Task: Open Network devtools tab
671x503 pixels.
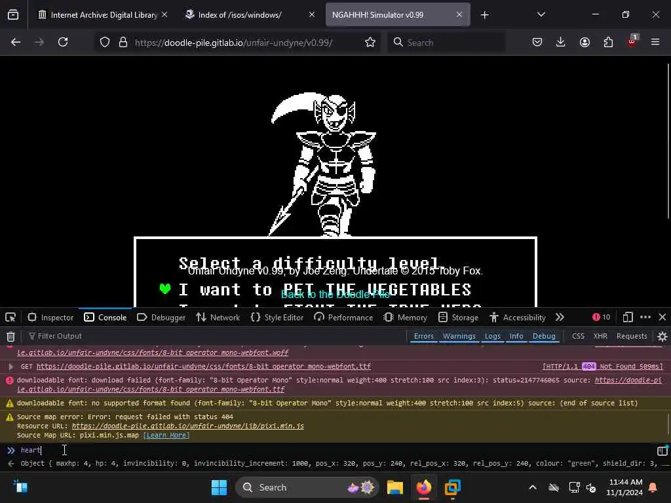Action: coord(218,318)
